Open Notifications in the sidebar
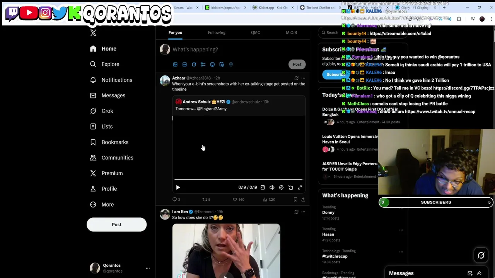 111,80
